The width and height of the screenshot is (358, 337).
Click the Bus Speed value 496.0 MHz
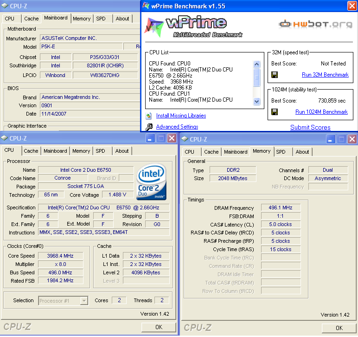click(x=60, y=272)
